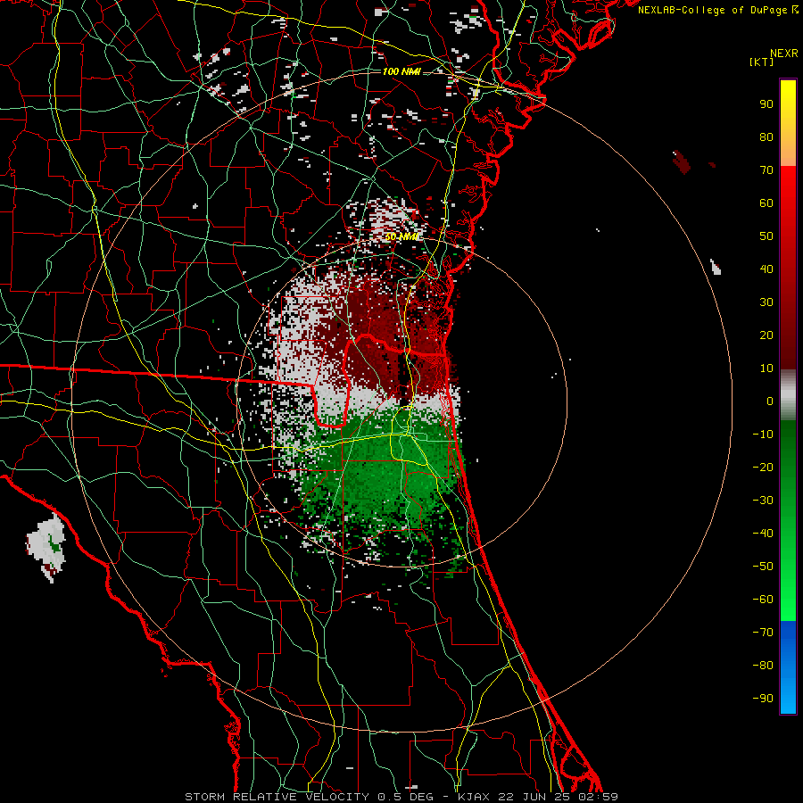Pick the blue segment at the color bar bottom
Screen dimensions: 803x803
coord(788,666)
